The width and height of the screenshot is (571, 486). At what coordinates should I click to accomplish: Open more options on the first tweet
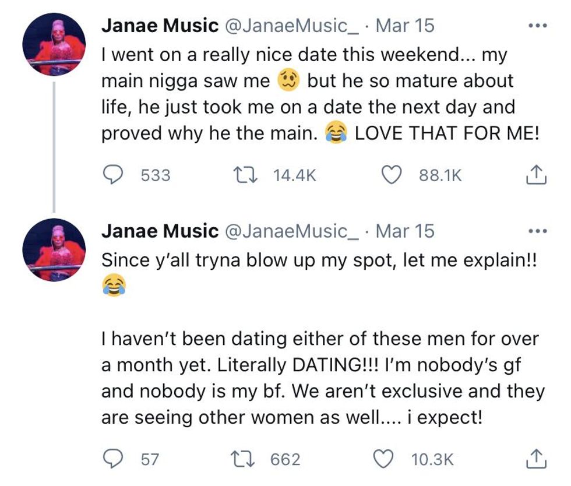click(537, 27)
